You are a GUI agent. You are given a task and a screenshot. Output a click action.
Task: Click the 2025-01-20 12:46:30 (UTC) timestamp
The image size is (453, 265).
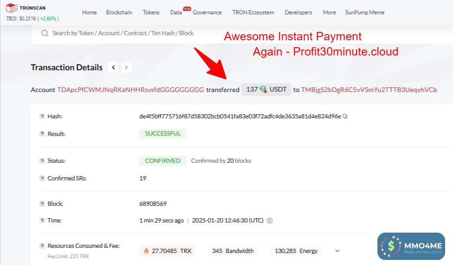(x=228, y=220)
